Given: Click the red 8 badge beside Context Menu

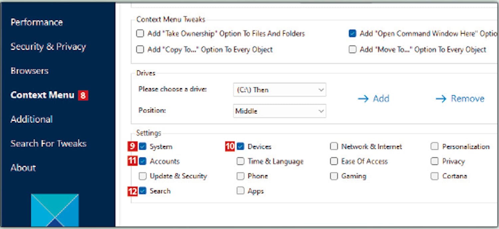Looking at the screenshot, I should point(83,96).
